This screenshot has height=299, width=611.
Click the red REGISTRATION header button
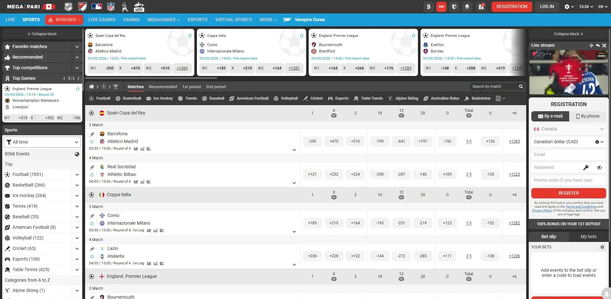[512, 7]
